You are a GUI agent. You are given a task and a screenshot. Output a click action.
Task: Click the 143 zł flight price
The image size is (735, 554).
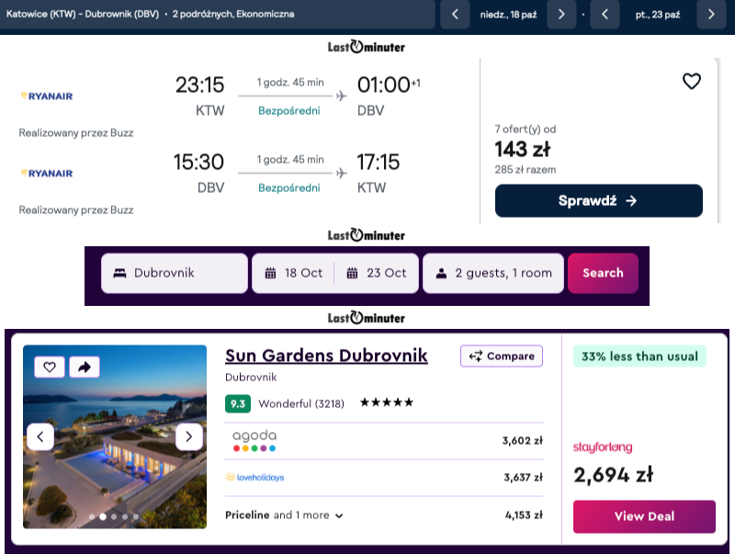523,150
